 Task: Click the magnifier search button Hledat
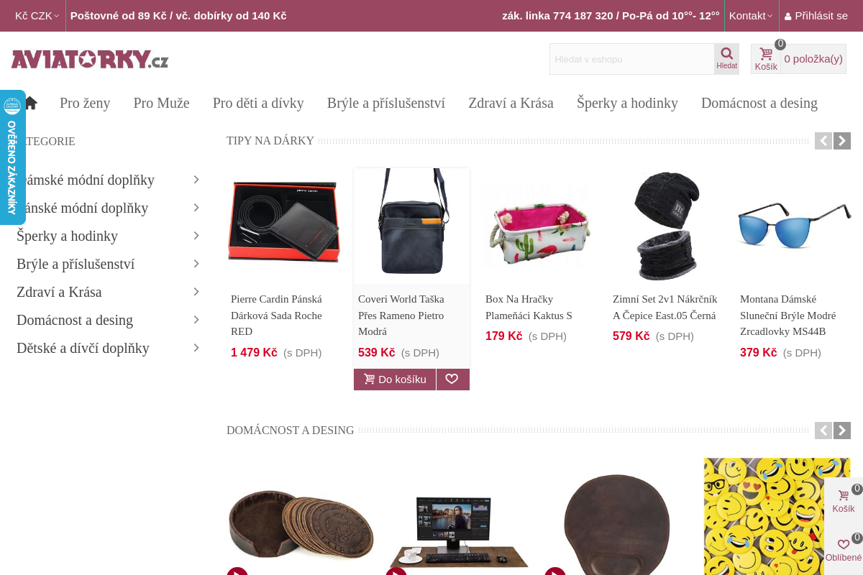[x=726, y=59]
